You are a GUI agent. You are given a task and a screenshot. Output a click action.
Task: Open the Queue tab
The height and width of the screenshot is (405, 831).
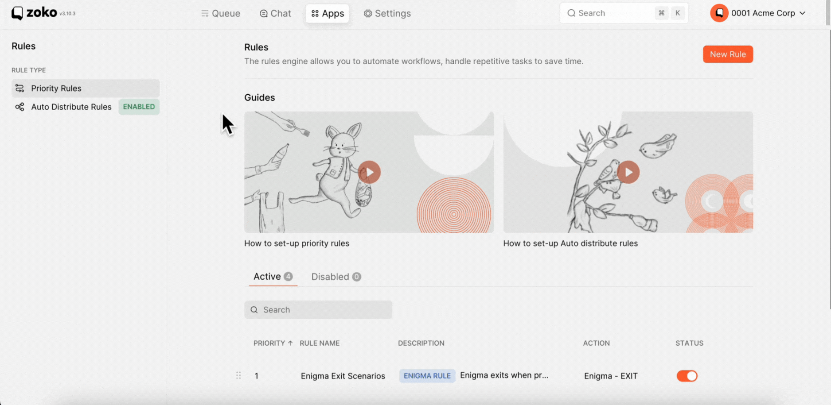pyautogui.click(x=221, y=13)
